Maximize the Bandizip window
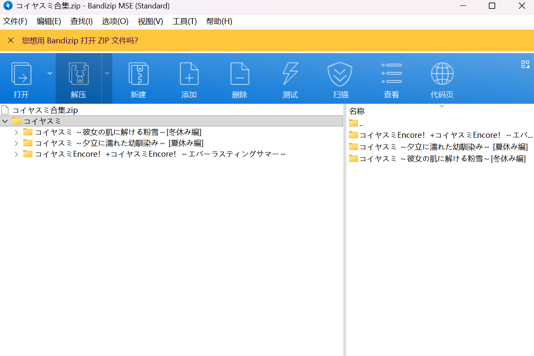The width and height of the screenshot is (534, 356). pyautogui.click(x=492, y=6)
